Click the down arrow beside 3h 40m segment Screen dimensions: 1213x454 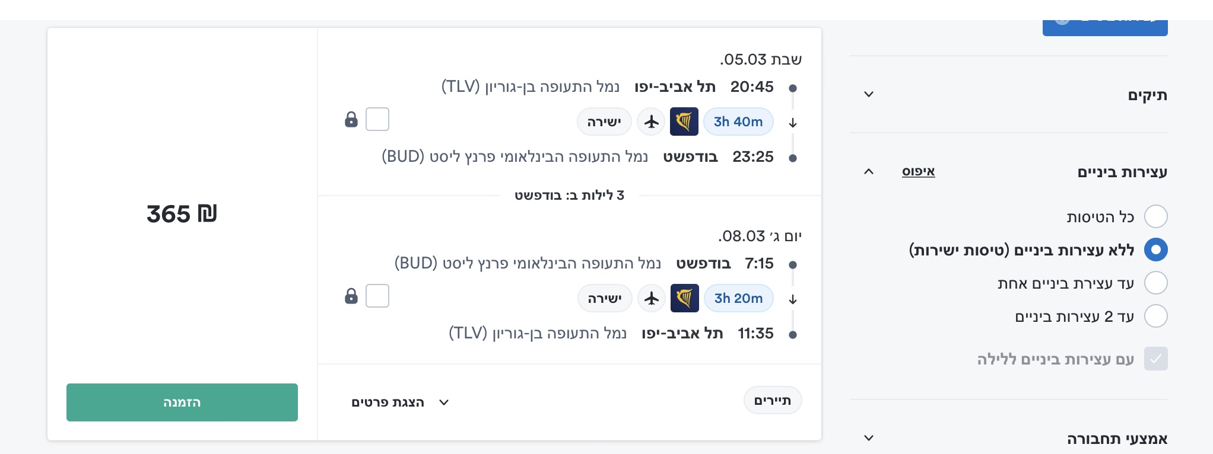(793, 123)
